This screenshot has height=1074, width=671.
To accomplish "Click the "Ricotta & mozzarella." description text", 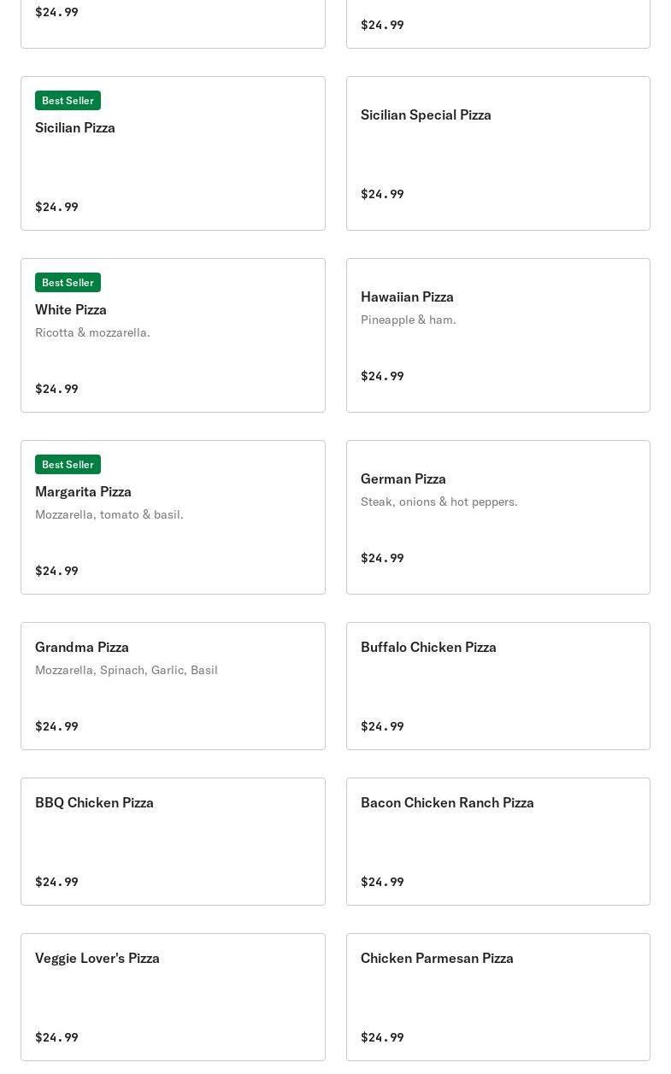I will 92,332.
